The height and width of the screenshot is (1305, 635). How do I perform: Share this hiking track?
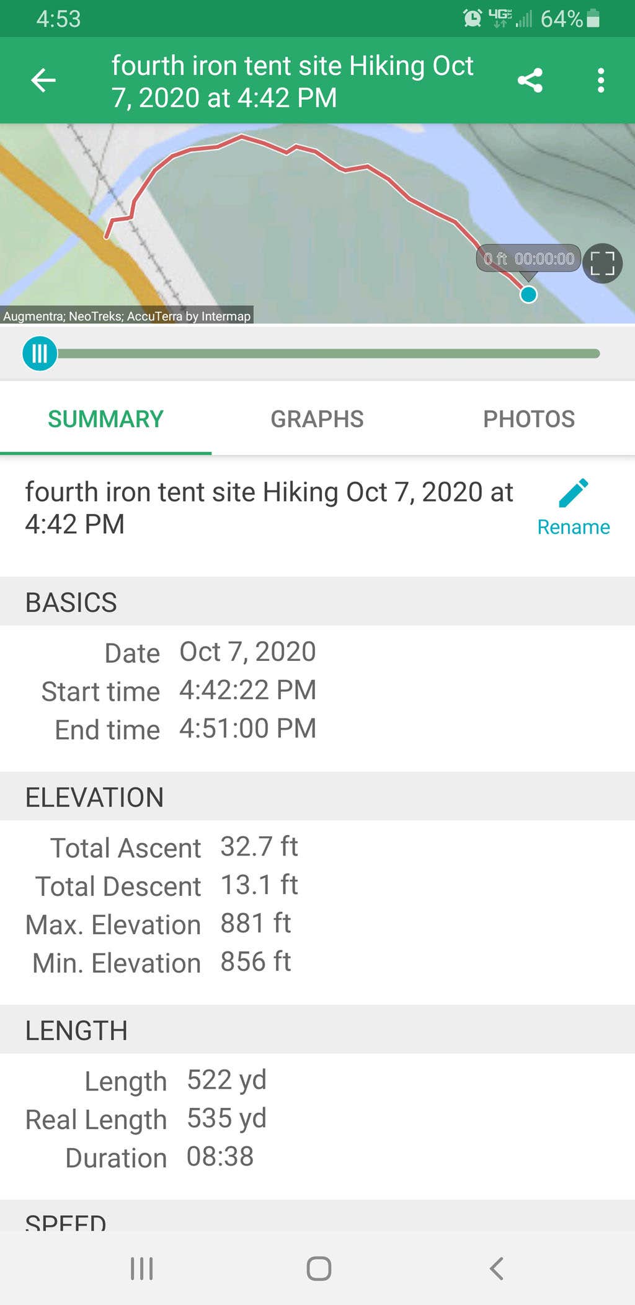[530, 81]
